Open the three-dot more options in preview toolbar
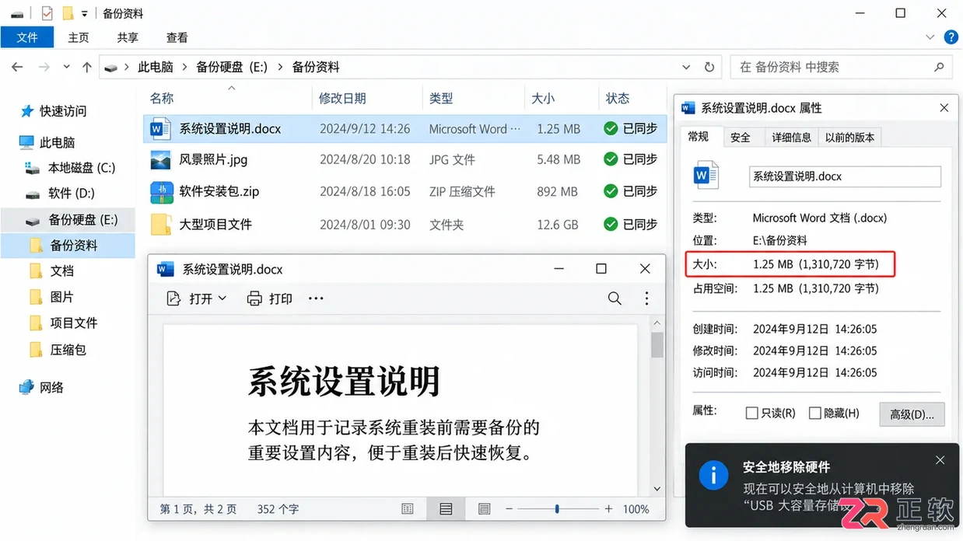The width and height of the screenshot is (963, 541). (x=315, y=298)
